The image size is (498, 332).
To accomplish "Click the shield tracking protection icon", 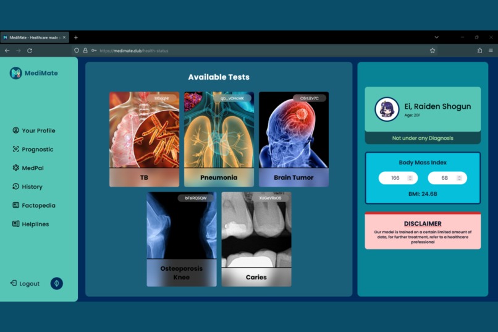I will pos(77,51).
